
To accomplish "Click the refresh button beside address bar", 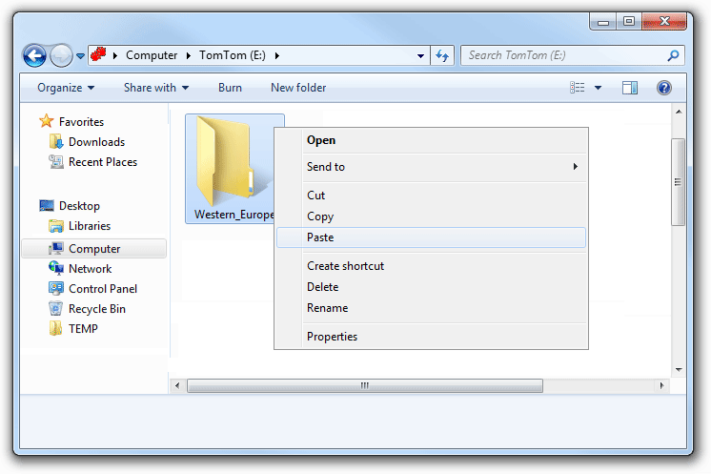I will (x=443, y=55).
